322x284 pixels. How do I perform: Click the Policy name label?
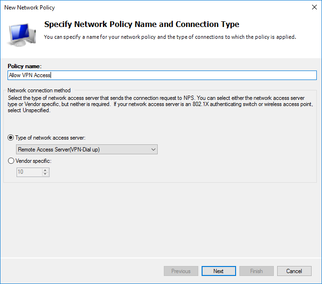[x=25, y=66]
